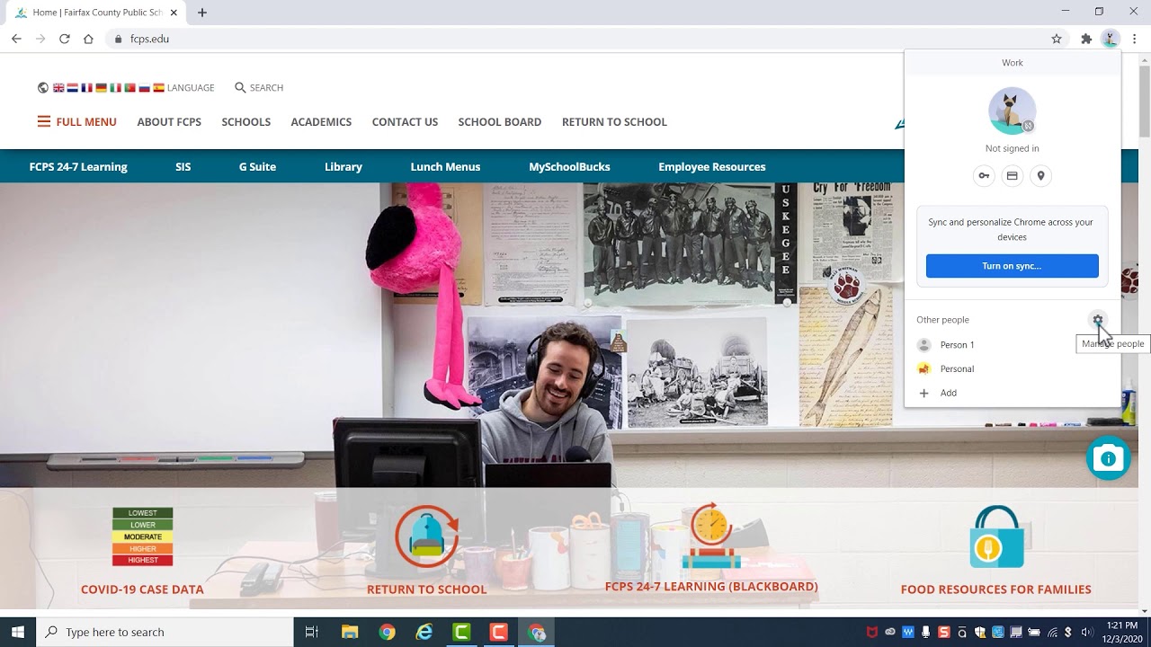The width and height of the screenshot is (1151, 647).
Task: Click the McAfee tray icon
Action: 871,632
